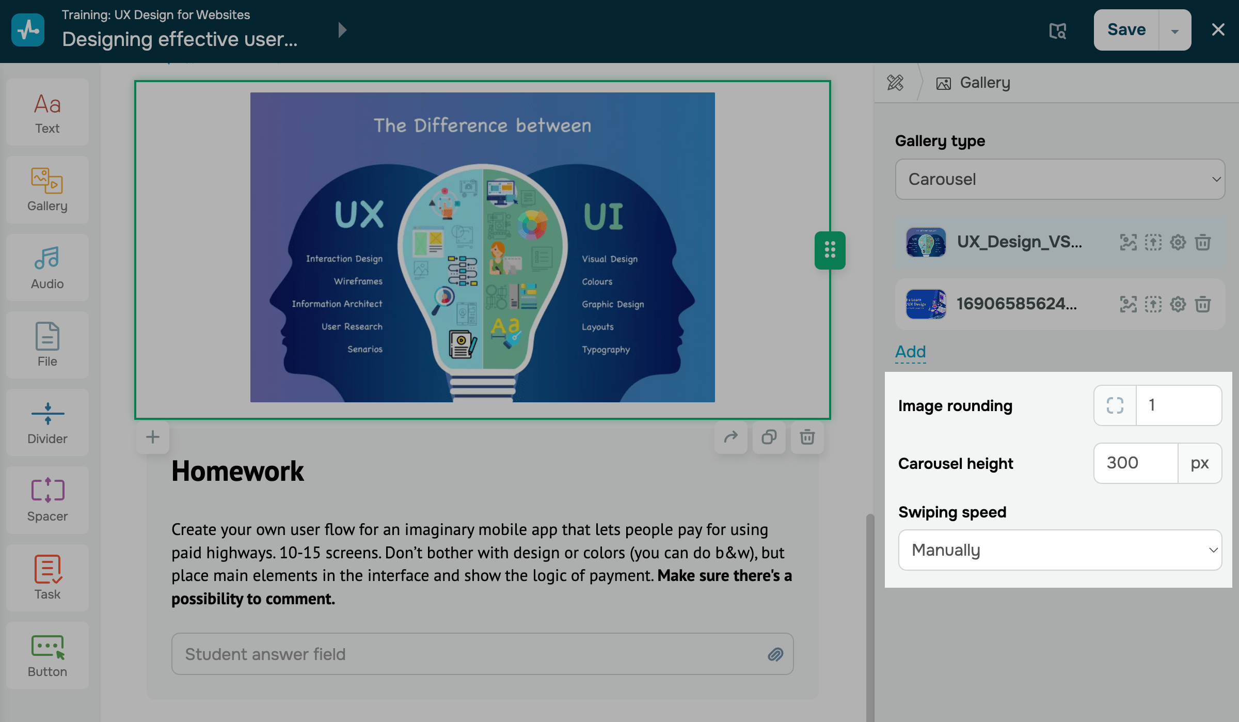
Task: Add a Text block from sidebar
Action: click(47, 112)
